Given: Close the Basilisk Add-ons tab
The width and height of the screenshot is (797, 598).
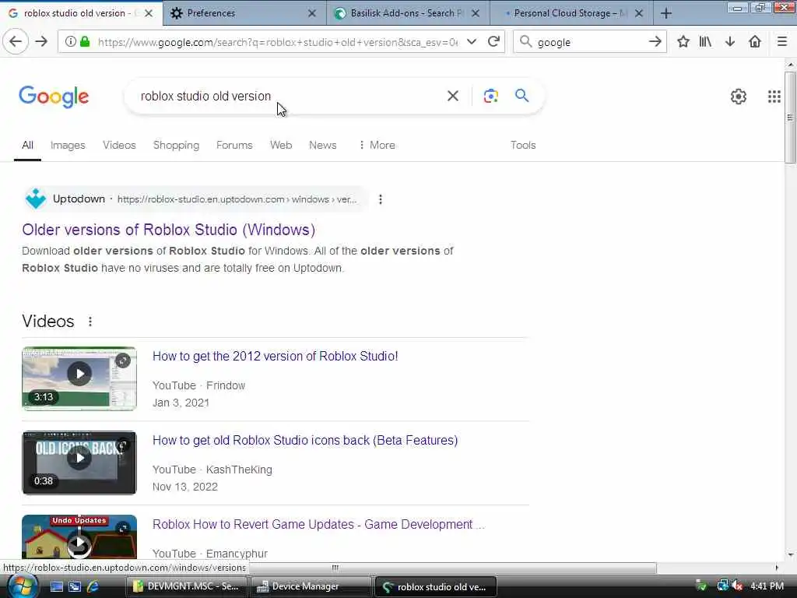Looking at the screenshot, I should point(476,13).
